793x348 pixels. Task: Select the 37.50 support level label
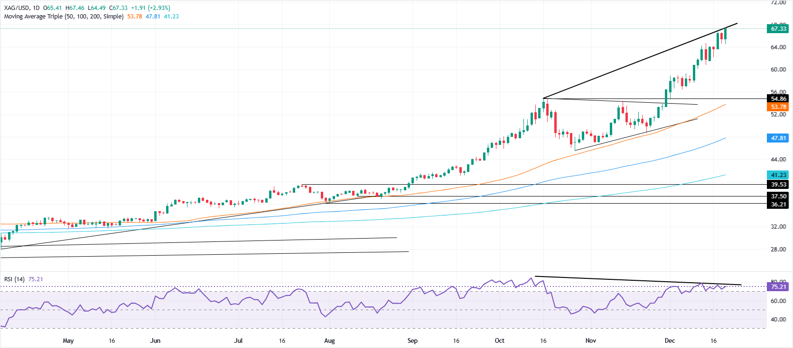(778, 196)
